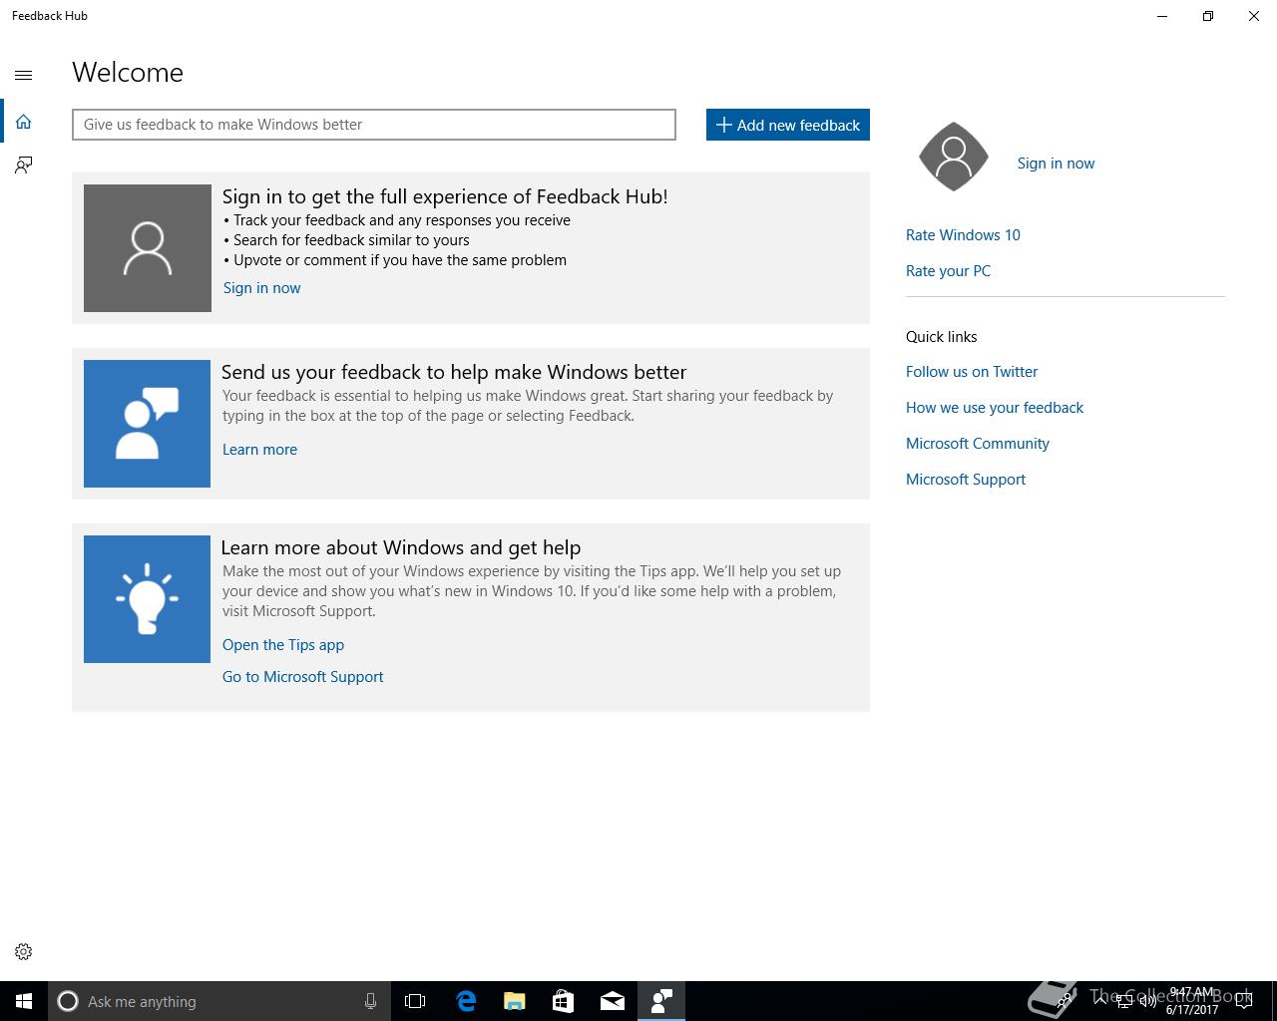Open Microsoft Community quick link
Image resolution: width=1277 pixels, height=1021 pixels.
pyautogui.click(x=978, y=444)
